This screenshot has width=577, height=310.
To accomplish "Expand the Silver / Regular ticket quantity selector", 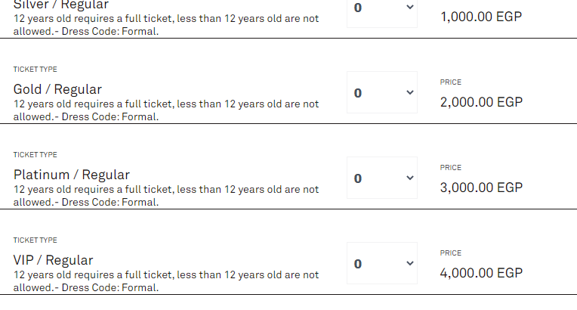I will coord(382,11).
